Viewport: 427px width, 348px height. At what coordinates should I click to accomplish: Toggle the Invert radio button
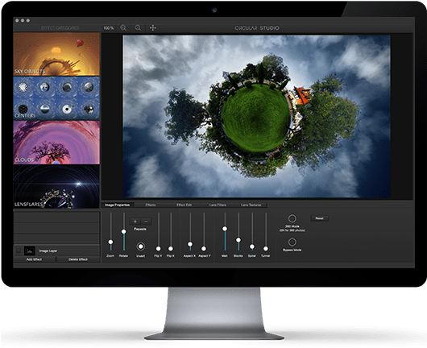tap(140, 246)
